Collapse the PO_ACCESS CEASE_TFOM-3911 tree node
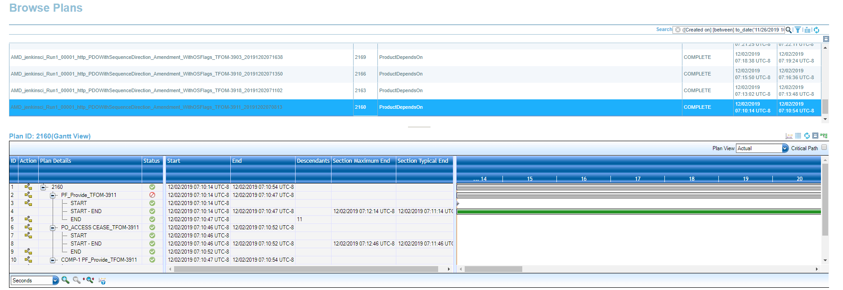The height and width of the screenshot is (290, 843). click(x=53, y=228)
